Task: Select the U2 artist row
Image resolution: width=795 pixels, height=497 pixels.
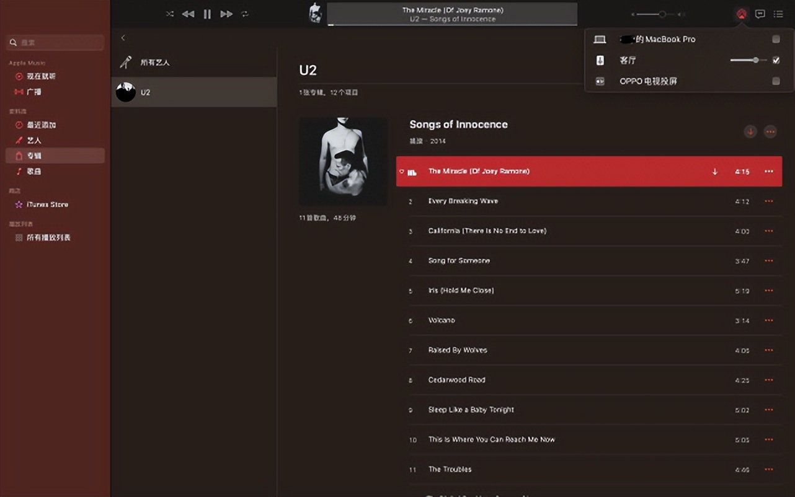Action: (193, 92)
